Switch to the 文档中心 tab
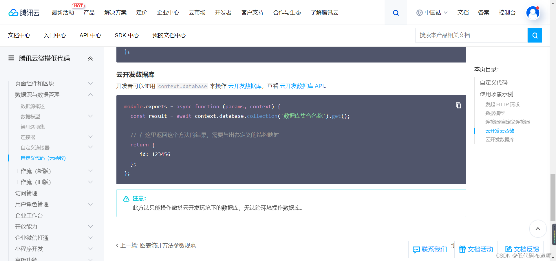The height and width of the screenshot is (261, 556). click(x=19, y=35)
